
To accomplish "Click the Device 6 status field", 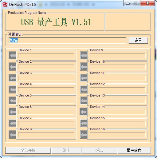I will click(x=46, y=112).
